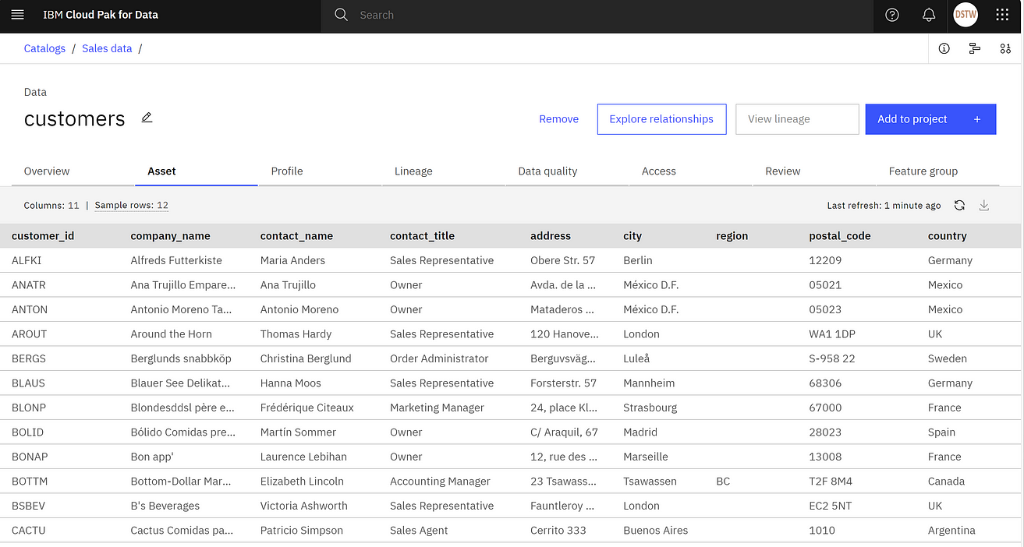Click the Buenos Aires cell

[x=655, y=531]
